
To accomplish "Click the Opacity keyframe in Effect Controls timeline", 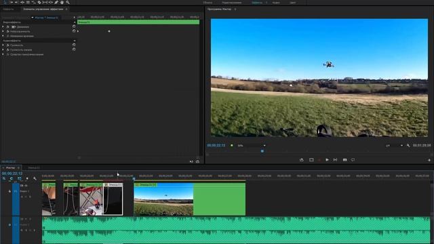I will pos(109,31).
